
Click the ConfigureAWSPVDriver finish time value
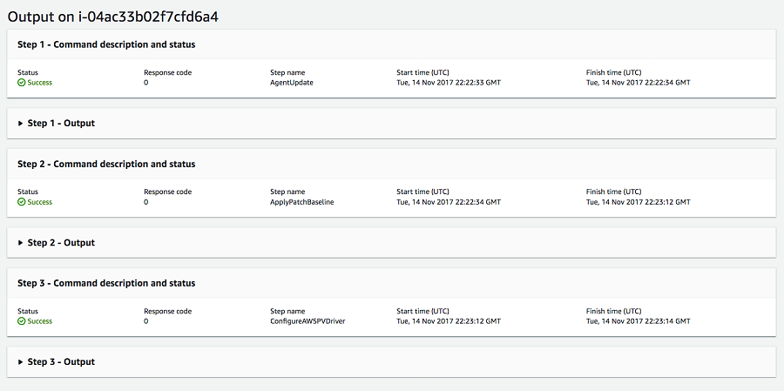point(638,321)
